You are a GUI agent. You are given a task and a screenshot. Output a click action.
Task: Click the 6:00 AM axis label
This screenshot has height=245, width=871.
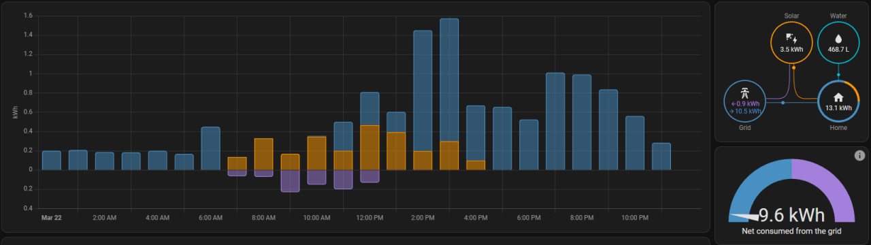[210, 218]
